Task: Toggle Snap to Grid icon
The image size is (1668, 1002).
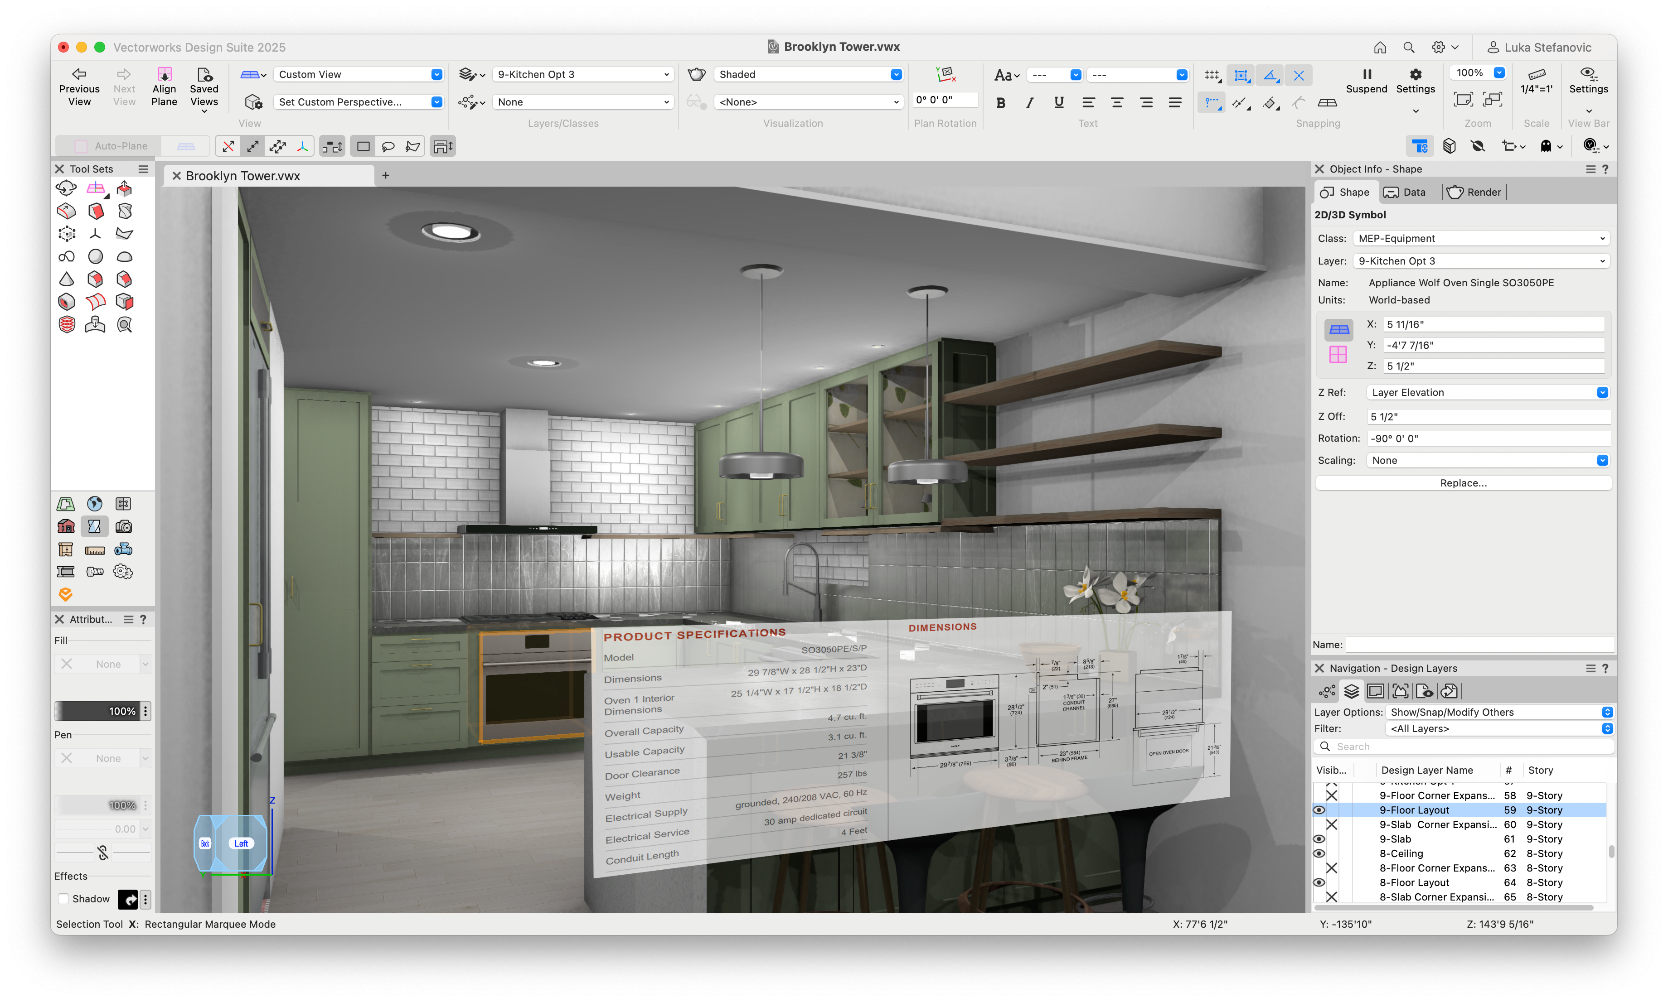Action: pos(1212,75)
